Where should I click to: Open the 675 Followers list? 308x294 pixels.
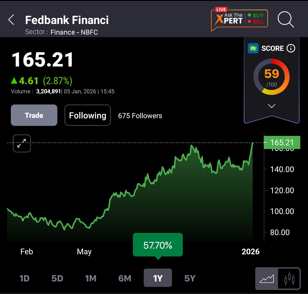(x=140, y=116)
